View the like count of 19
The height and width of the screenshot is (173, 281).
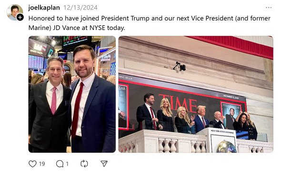coord(42,164)
